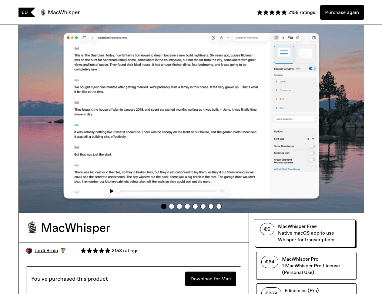Click the Guardian Podcast.m4a title
Viewport: 382px width, 294px height.
(112, 38)
